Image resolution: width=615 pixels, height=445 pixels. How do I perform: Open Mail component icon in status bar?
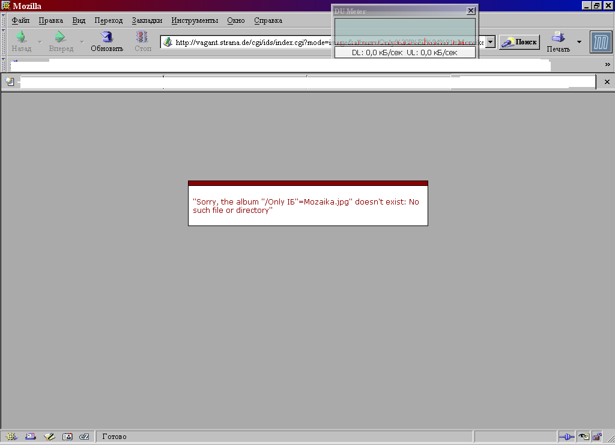(x=30, y=437)
